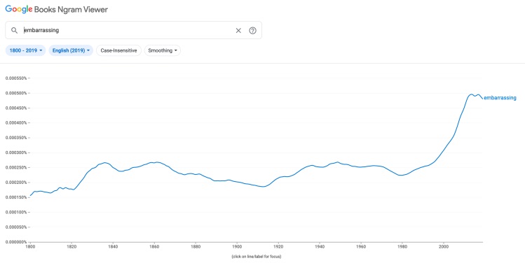Click the blue line dip near 1912
The image size is (525, 263).
click(x=263, y=187)
